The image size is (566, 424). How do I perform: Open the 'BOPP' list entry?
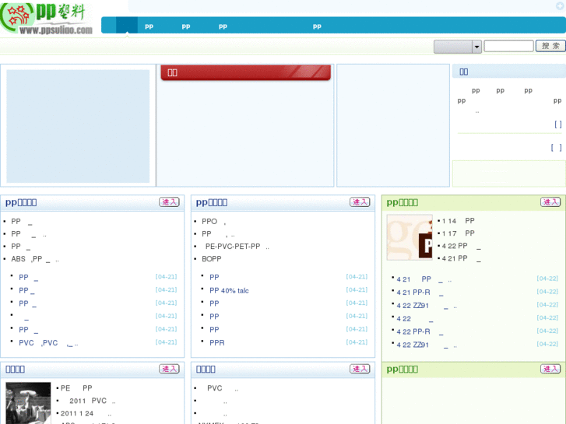212,259
